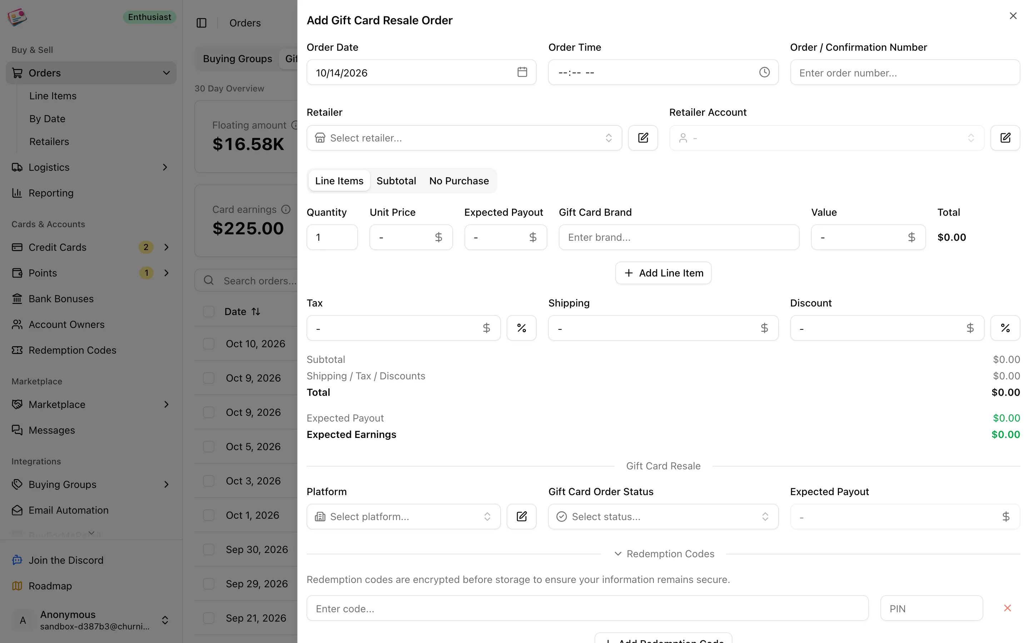Screen dimensions: 1029x643
Task: Click the Add Line Item button
Action: (663, 273)
